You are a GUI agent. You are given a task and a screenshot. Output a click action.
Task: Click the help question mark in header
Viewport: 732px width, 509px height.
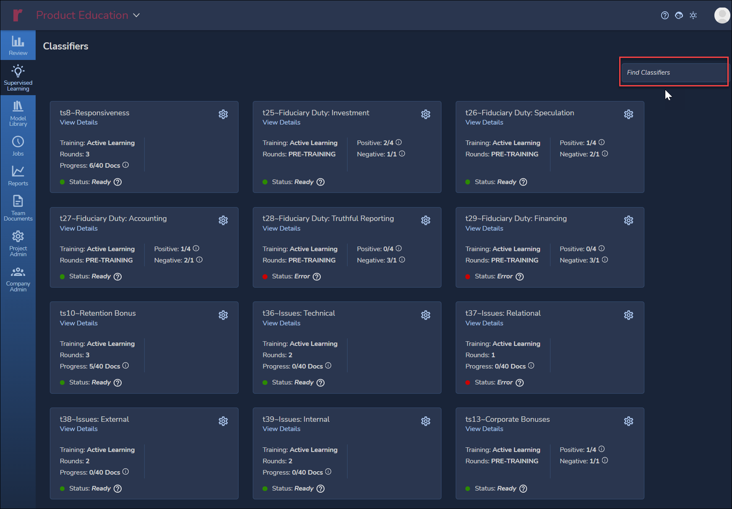(x=665, y=16)
